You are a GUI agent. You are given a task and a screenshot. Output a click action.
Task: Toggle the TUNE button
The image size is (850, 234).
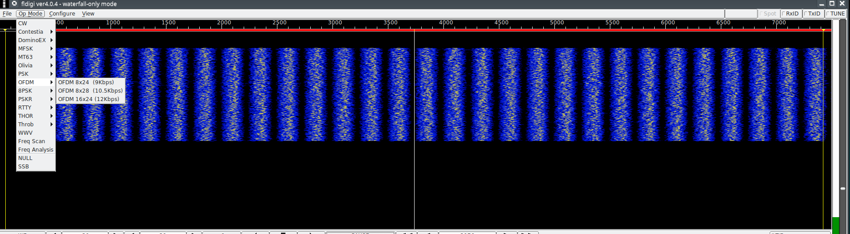point(837,14)
